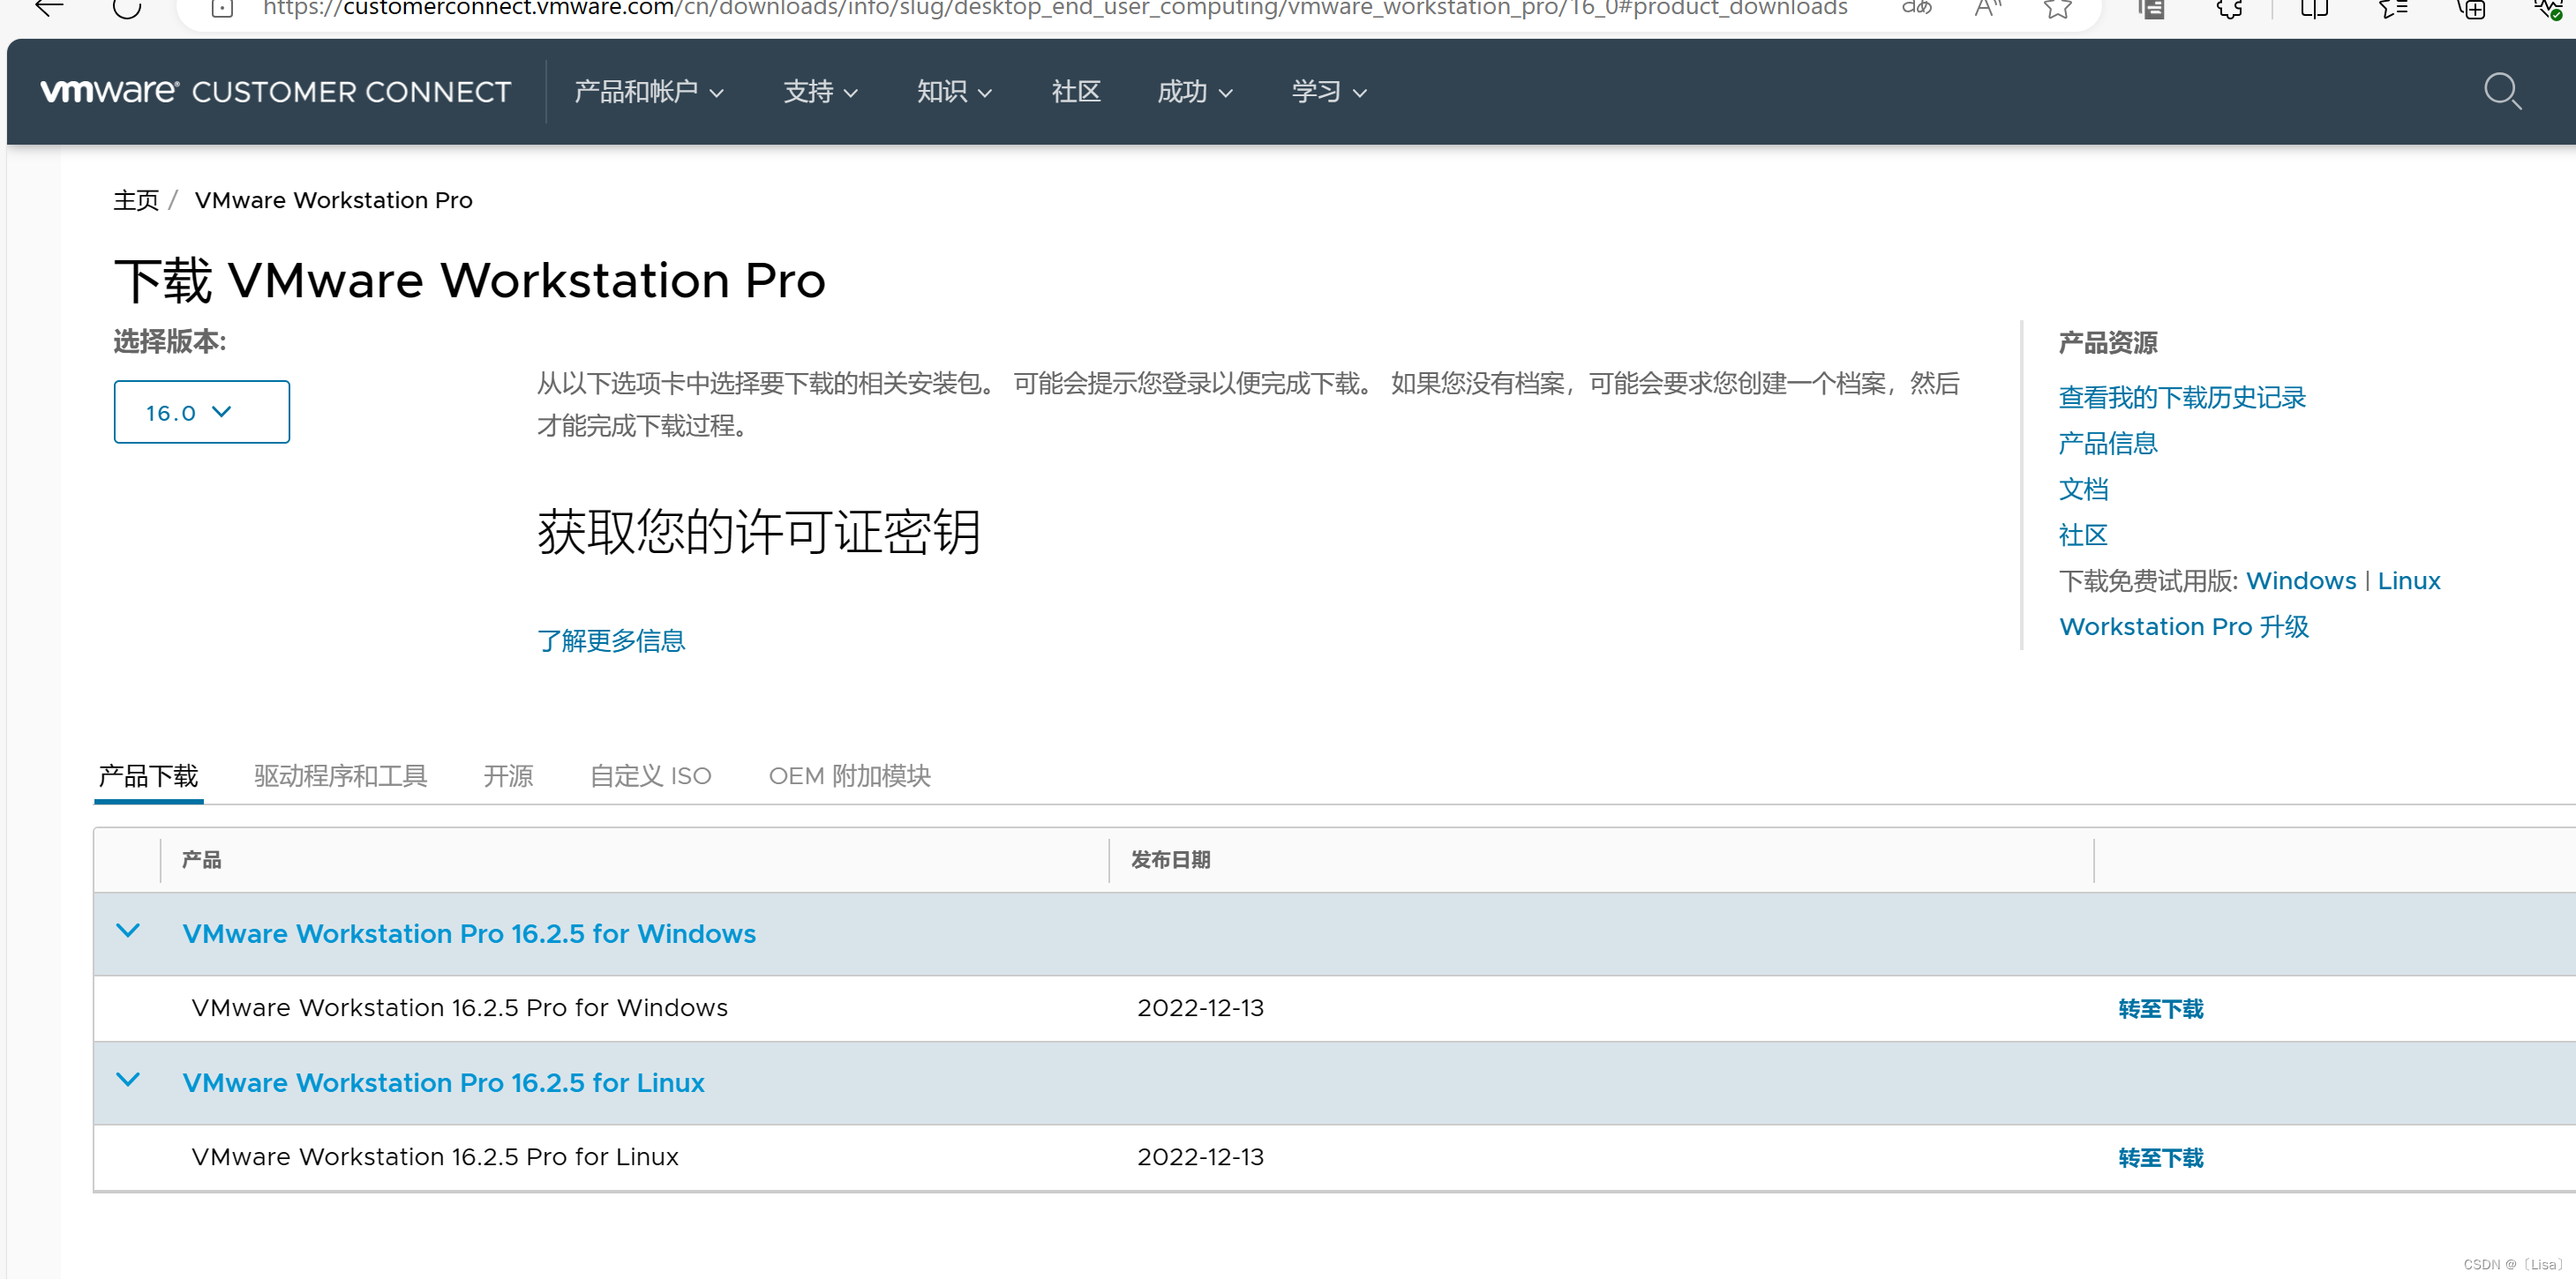Click the favorites star icon in address bar
The height and width of the screenshot is (1279, 2576).
coord(2057,9)
